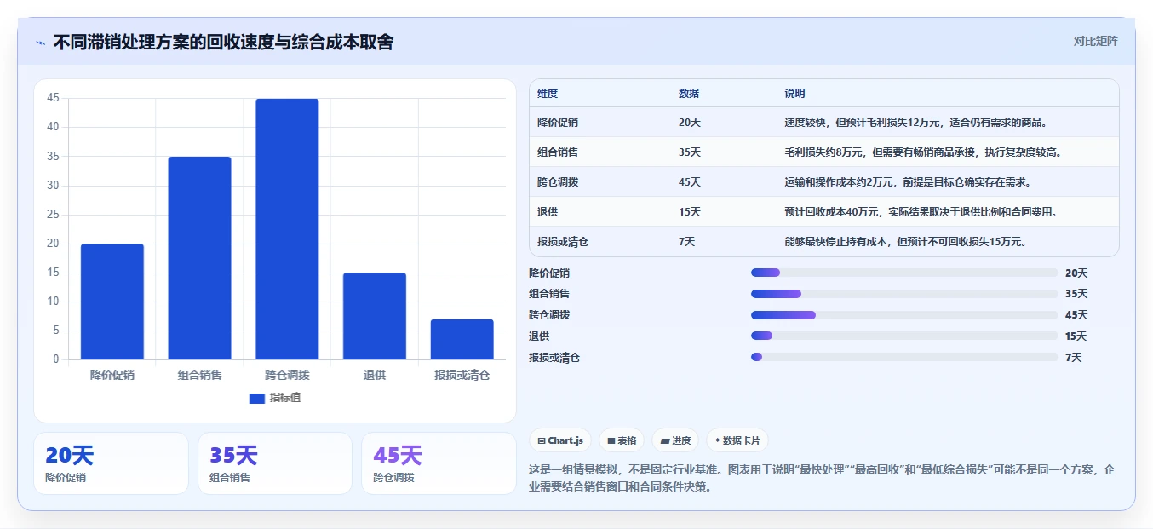
Task: Toggle the 指标值 legend color box
Action: click(x=257, y=398)
